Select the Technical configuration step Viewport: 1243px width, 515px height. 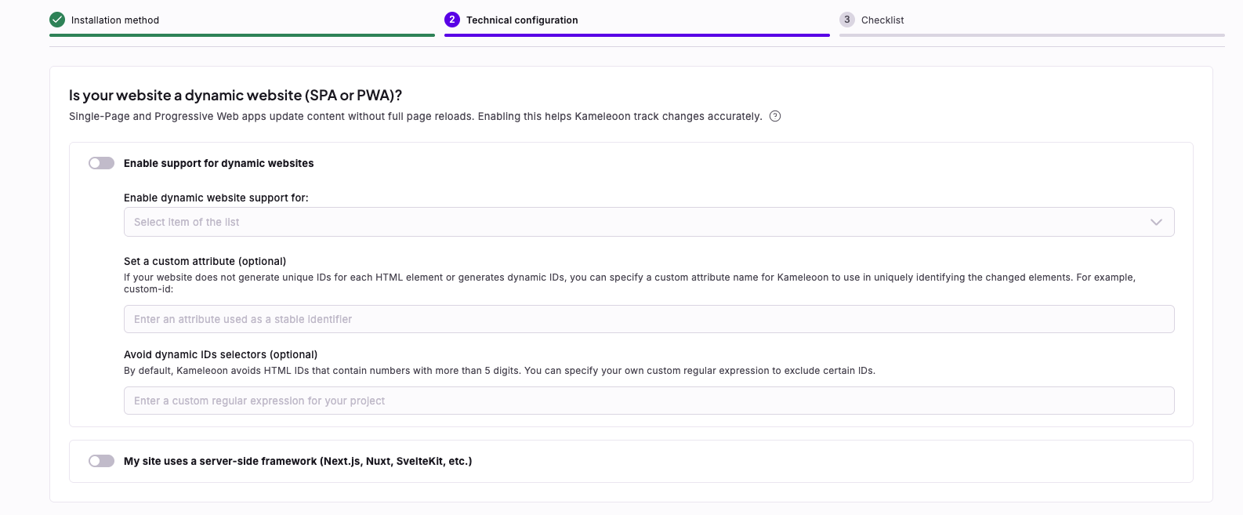pyautogui.click(x=522, y=20)
